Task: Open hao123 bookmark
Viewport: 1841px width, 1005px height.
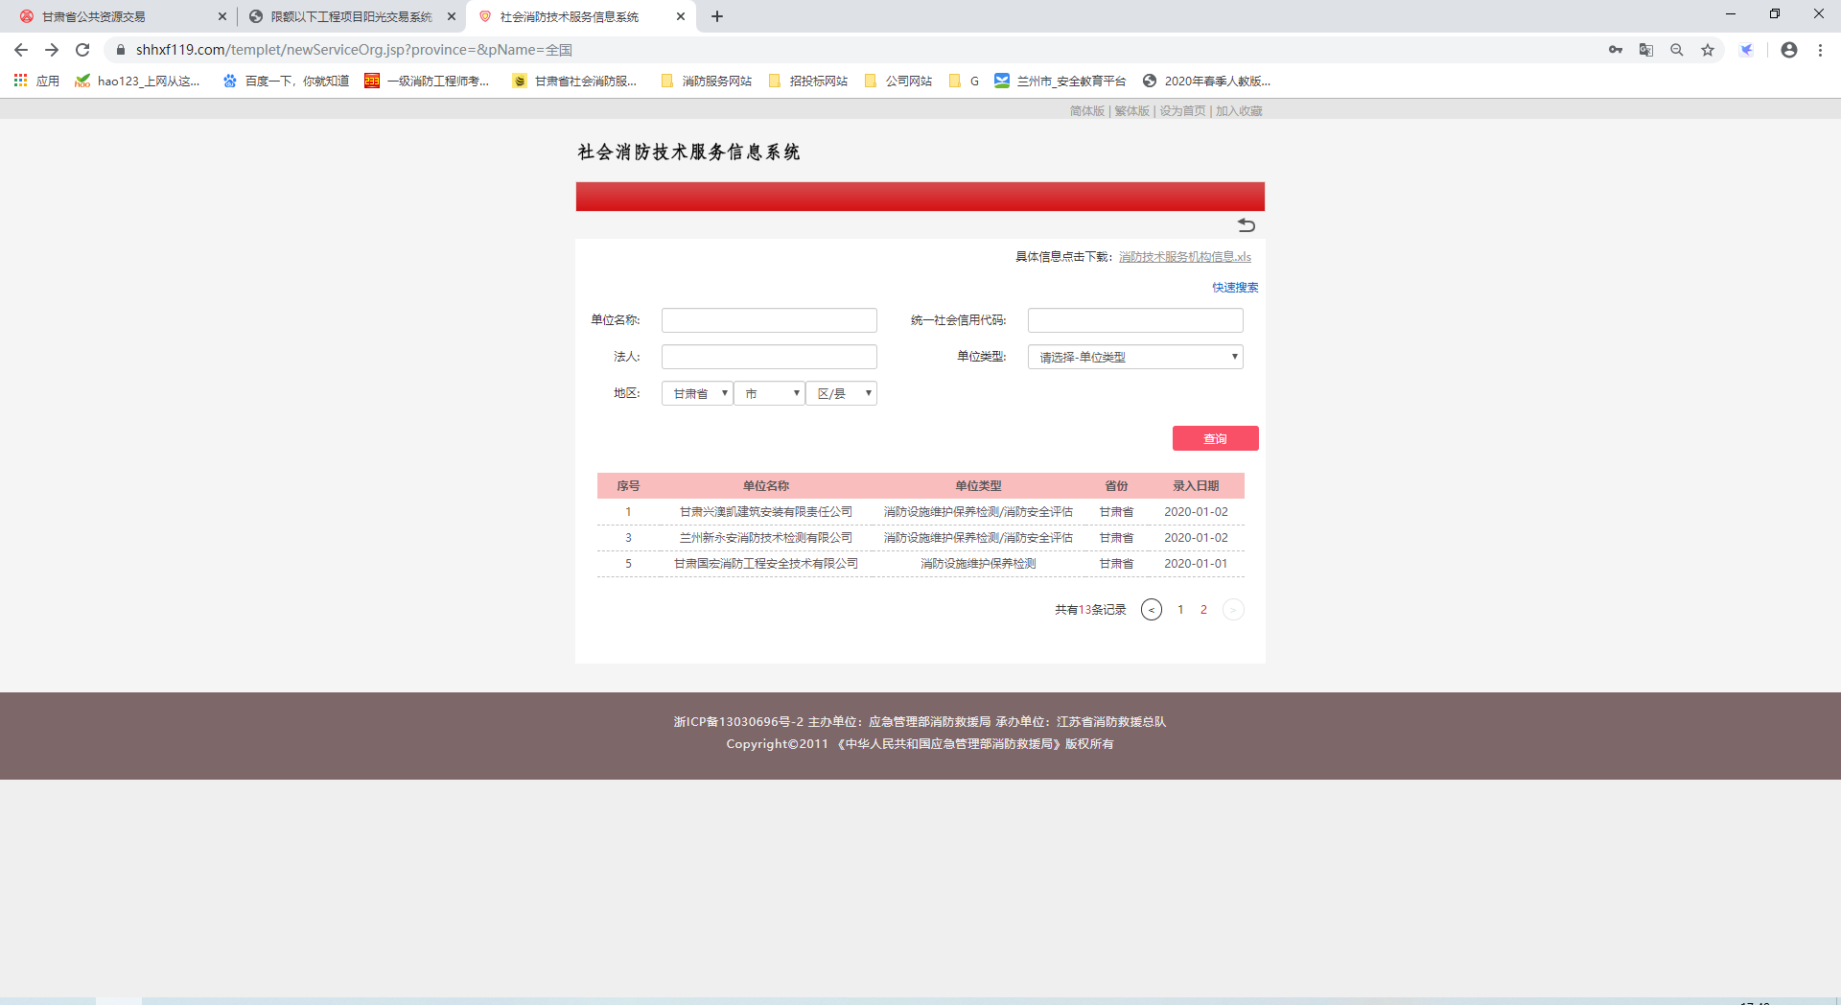Action: (x=137, y=81)
